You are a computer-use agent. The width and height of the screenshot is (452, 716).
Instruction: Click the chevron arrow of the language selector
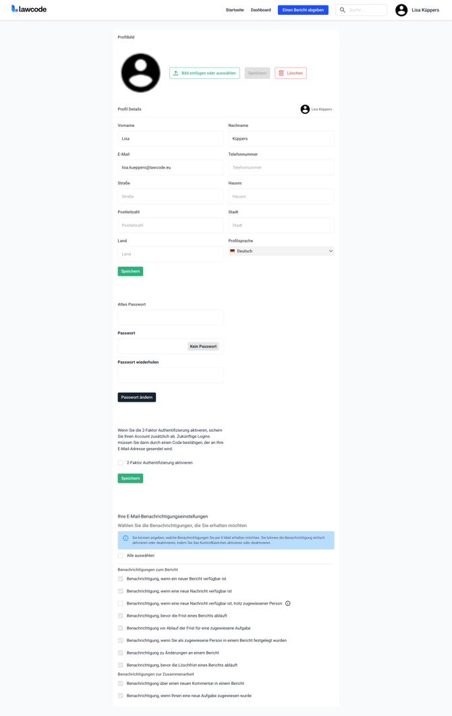pyautogui.click(x=331, y=251)
